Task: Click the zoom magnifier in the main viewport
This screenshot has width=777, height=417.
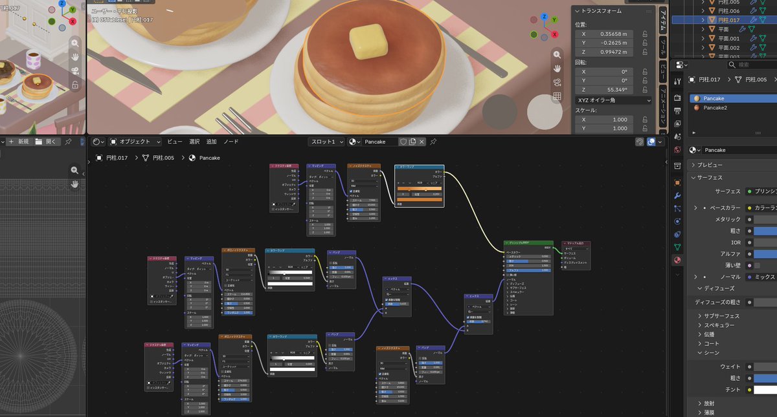Action: point(557,55)
